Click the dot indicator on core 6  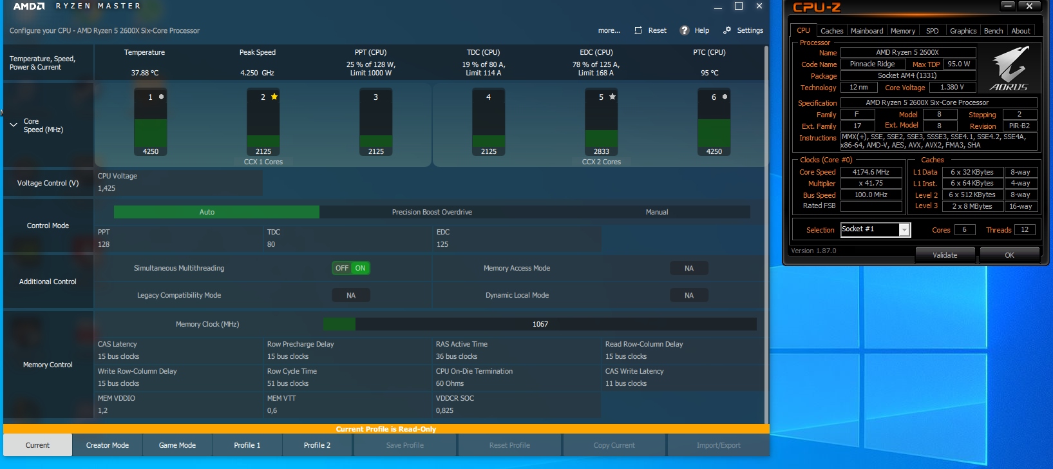coord(725,97)
